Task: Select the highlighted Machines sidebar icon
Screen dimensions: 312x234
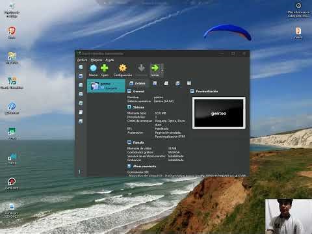Action: [x=81, y=76]
